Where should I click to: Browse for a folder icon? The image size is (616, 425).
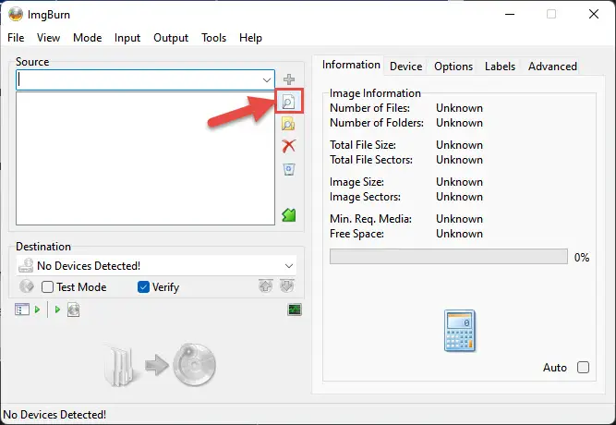[x=288, y=124]
